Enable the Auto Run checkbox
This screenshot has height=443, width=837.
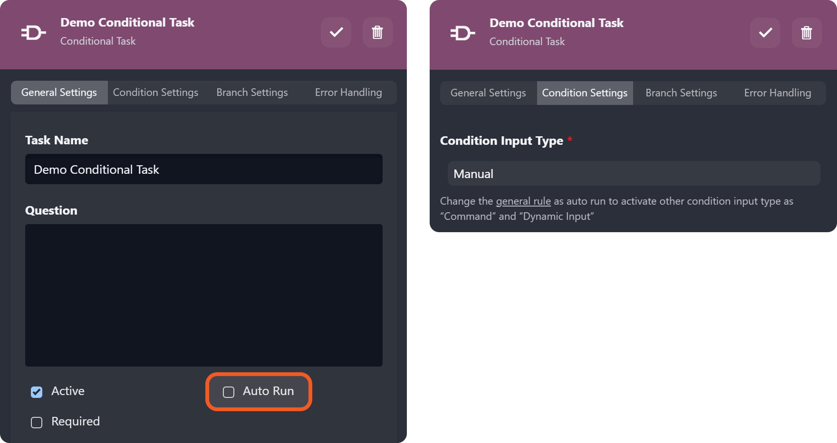(229, 392)
